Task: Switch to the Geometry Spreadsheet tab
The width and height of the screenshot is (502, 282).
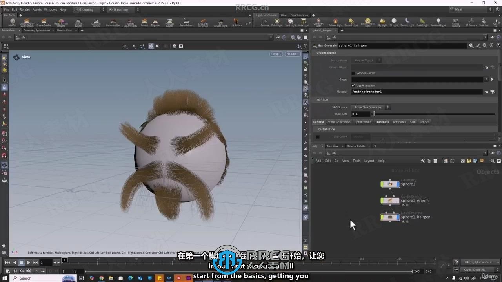Action: click(37, 30)
